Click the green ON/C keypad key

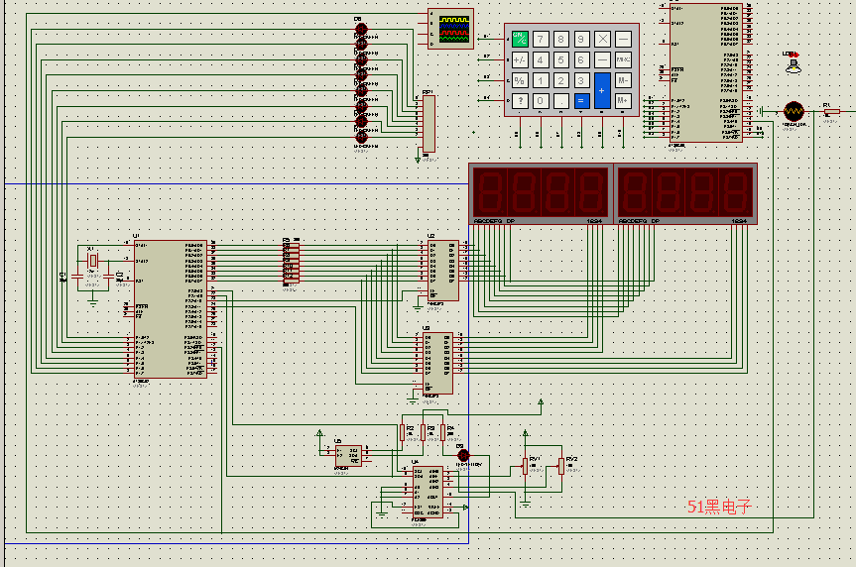coord(520,40)
